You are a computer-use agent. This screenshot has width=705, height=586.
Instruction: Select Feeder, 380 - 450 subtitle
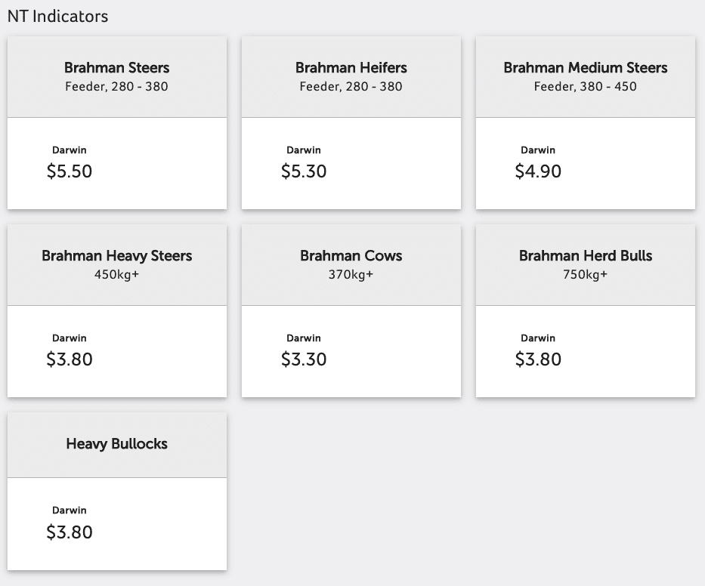click(586, 86)
